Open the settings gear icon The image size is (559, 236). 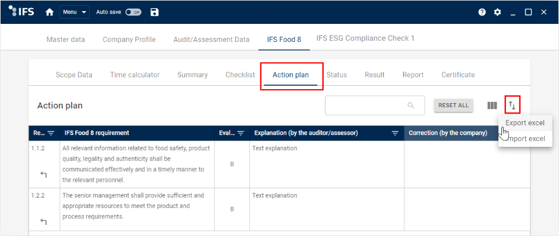coord(497,12)
